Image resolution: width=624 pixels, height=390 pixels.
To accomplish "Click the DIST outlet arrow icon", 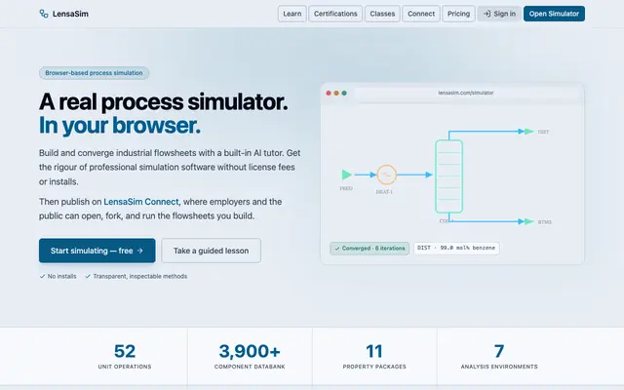I will [x=528, y=132].
